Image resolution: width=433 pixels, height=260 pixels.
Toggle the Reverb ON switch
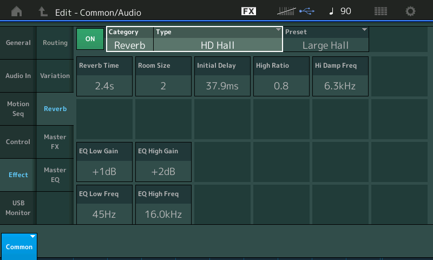[x=90, y=39]
